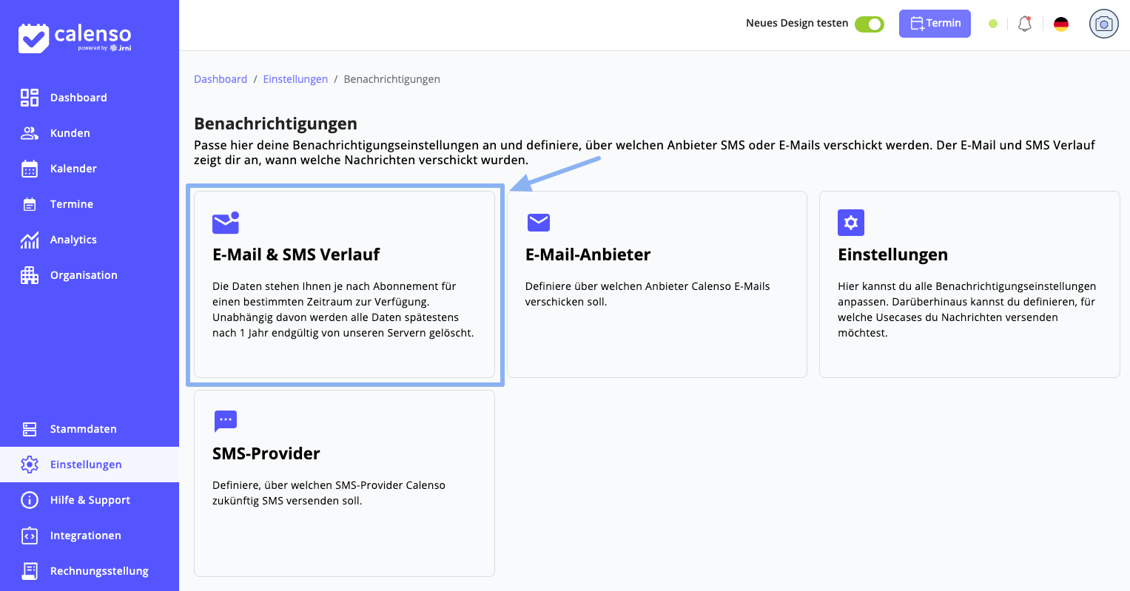
Task: Go to Einstellungen via breadcrumb link
Action: (x=295, y=79)
